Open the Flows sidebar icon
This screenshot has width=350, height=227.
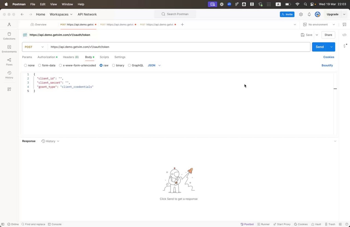tap(9, 62)
